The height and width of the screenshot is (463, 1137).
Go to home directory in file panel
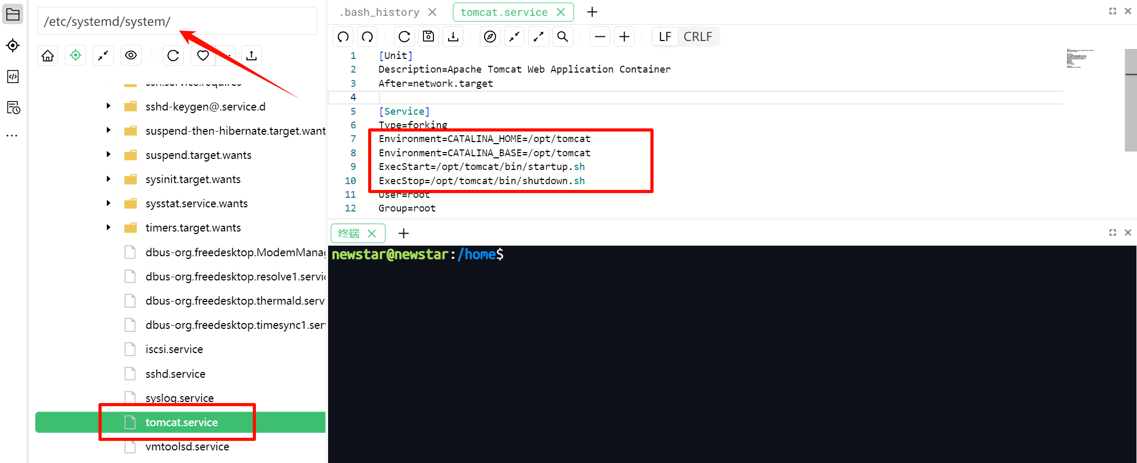pyautogui.click(x=48, y=56)
